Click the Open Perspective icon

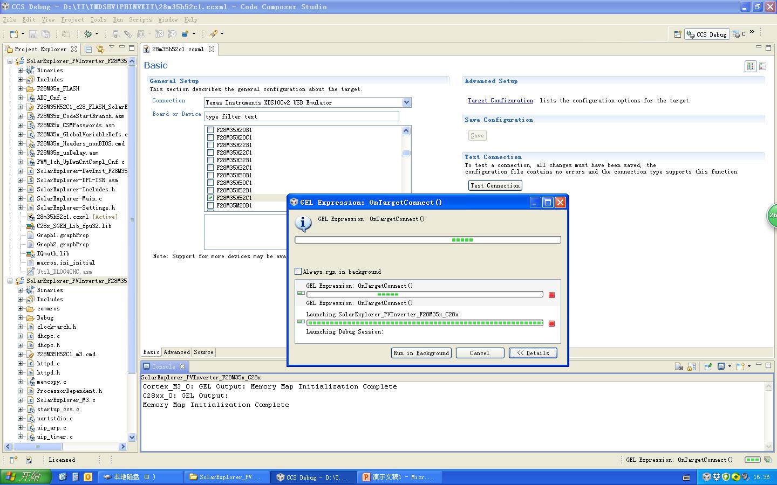coord(678,34)
